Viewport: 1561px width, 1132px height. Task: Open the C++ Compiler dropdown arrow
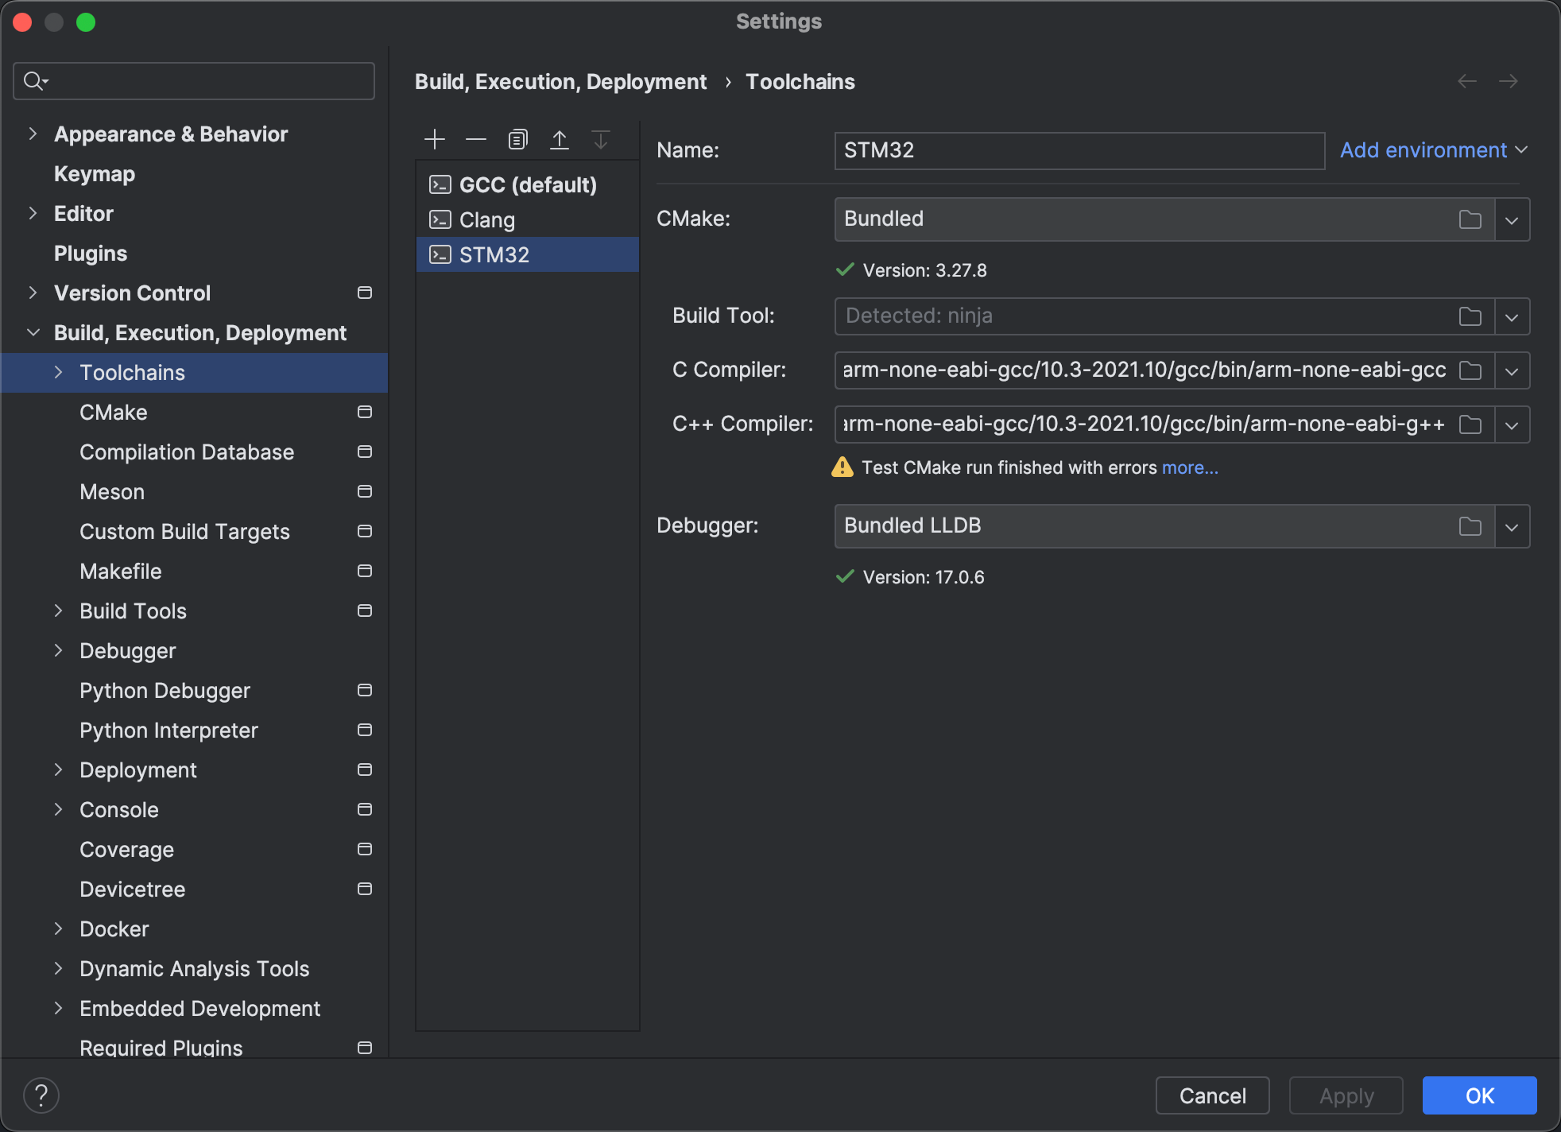pos(1512,424)
